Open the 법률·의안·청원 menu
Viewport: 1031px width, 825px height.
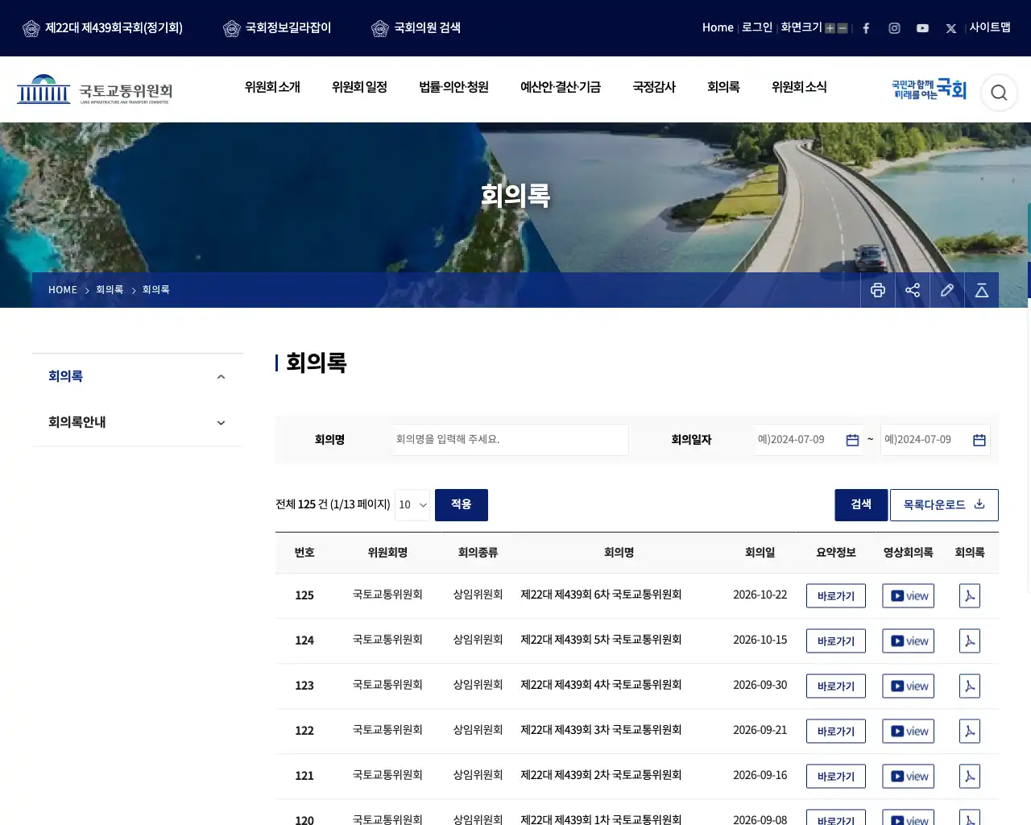(x=453, y=87)
